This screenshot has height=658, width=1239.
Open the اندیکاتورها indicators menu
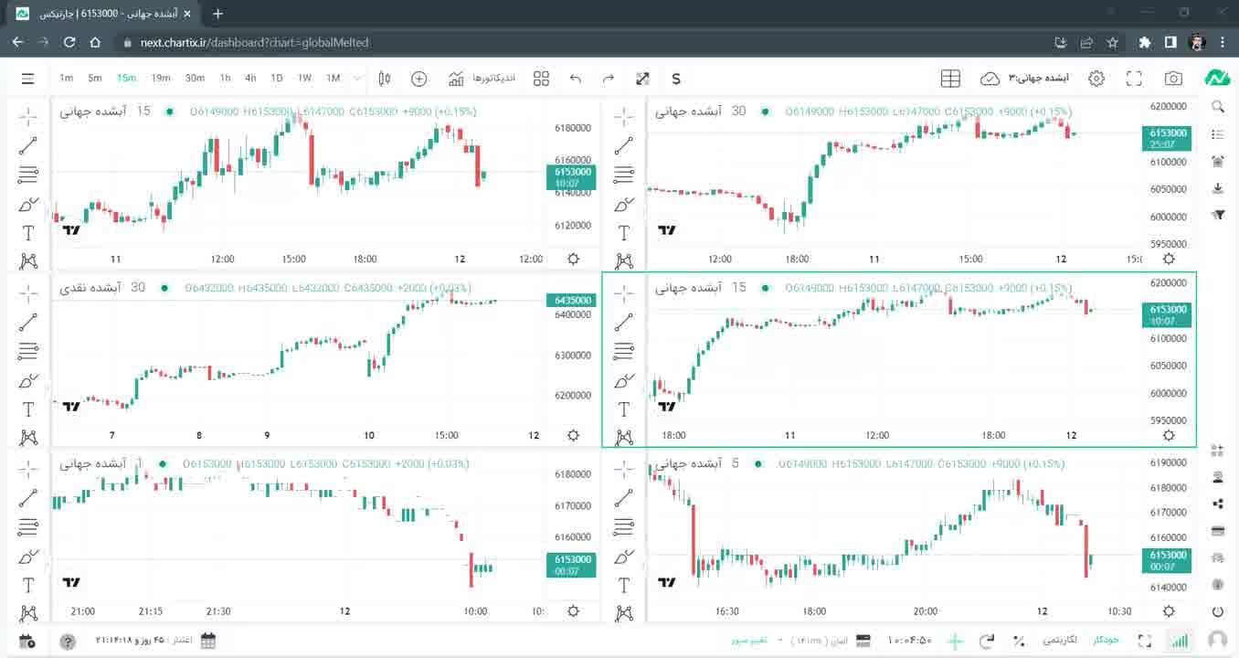[482, 79]
